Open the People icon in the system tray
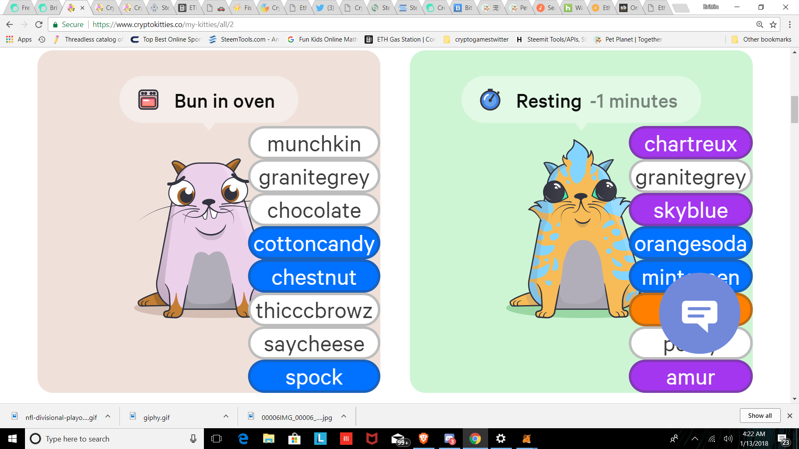 coord(674,439)
